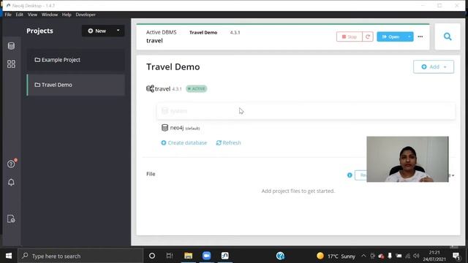
Task: Open Task View on taskbar
Action: pos(170,256)
